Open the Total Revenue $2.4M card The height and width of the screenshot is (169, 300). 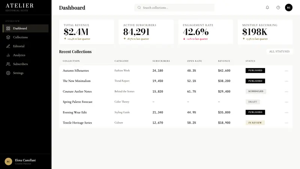click(x=87, y=32)
